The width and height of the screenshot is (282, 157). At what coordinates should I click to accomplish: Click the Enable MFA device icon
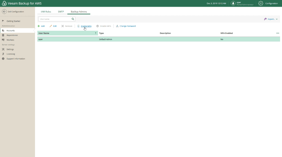coord(78,26)
